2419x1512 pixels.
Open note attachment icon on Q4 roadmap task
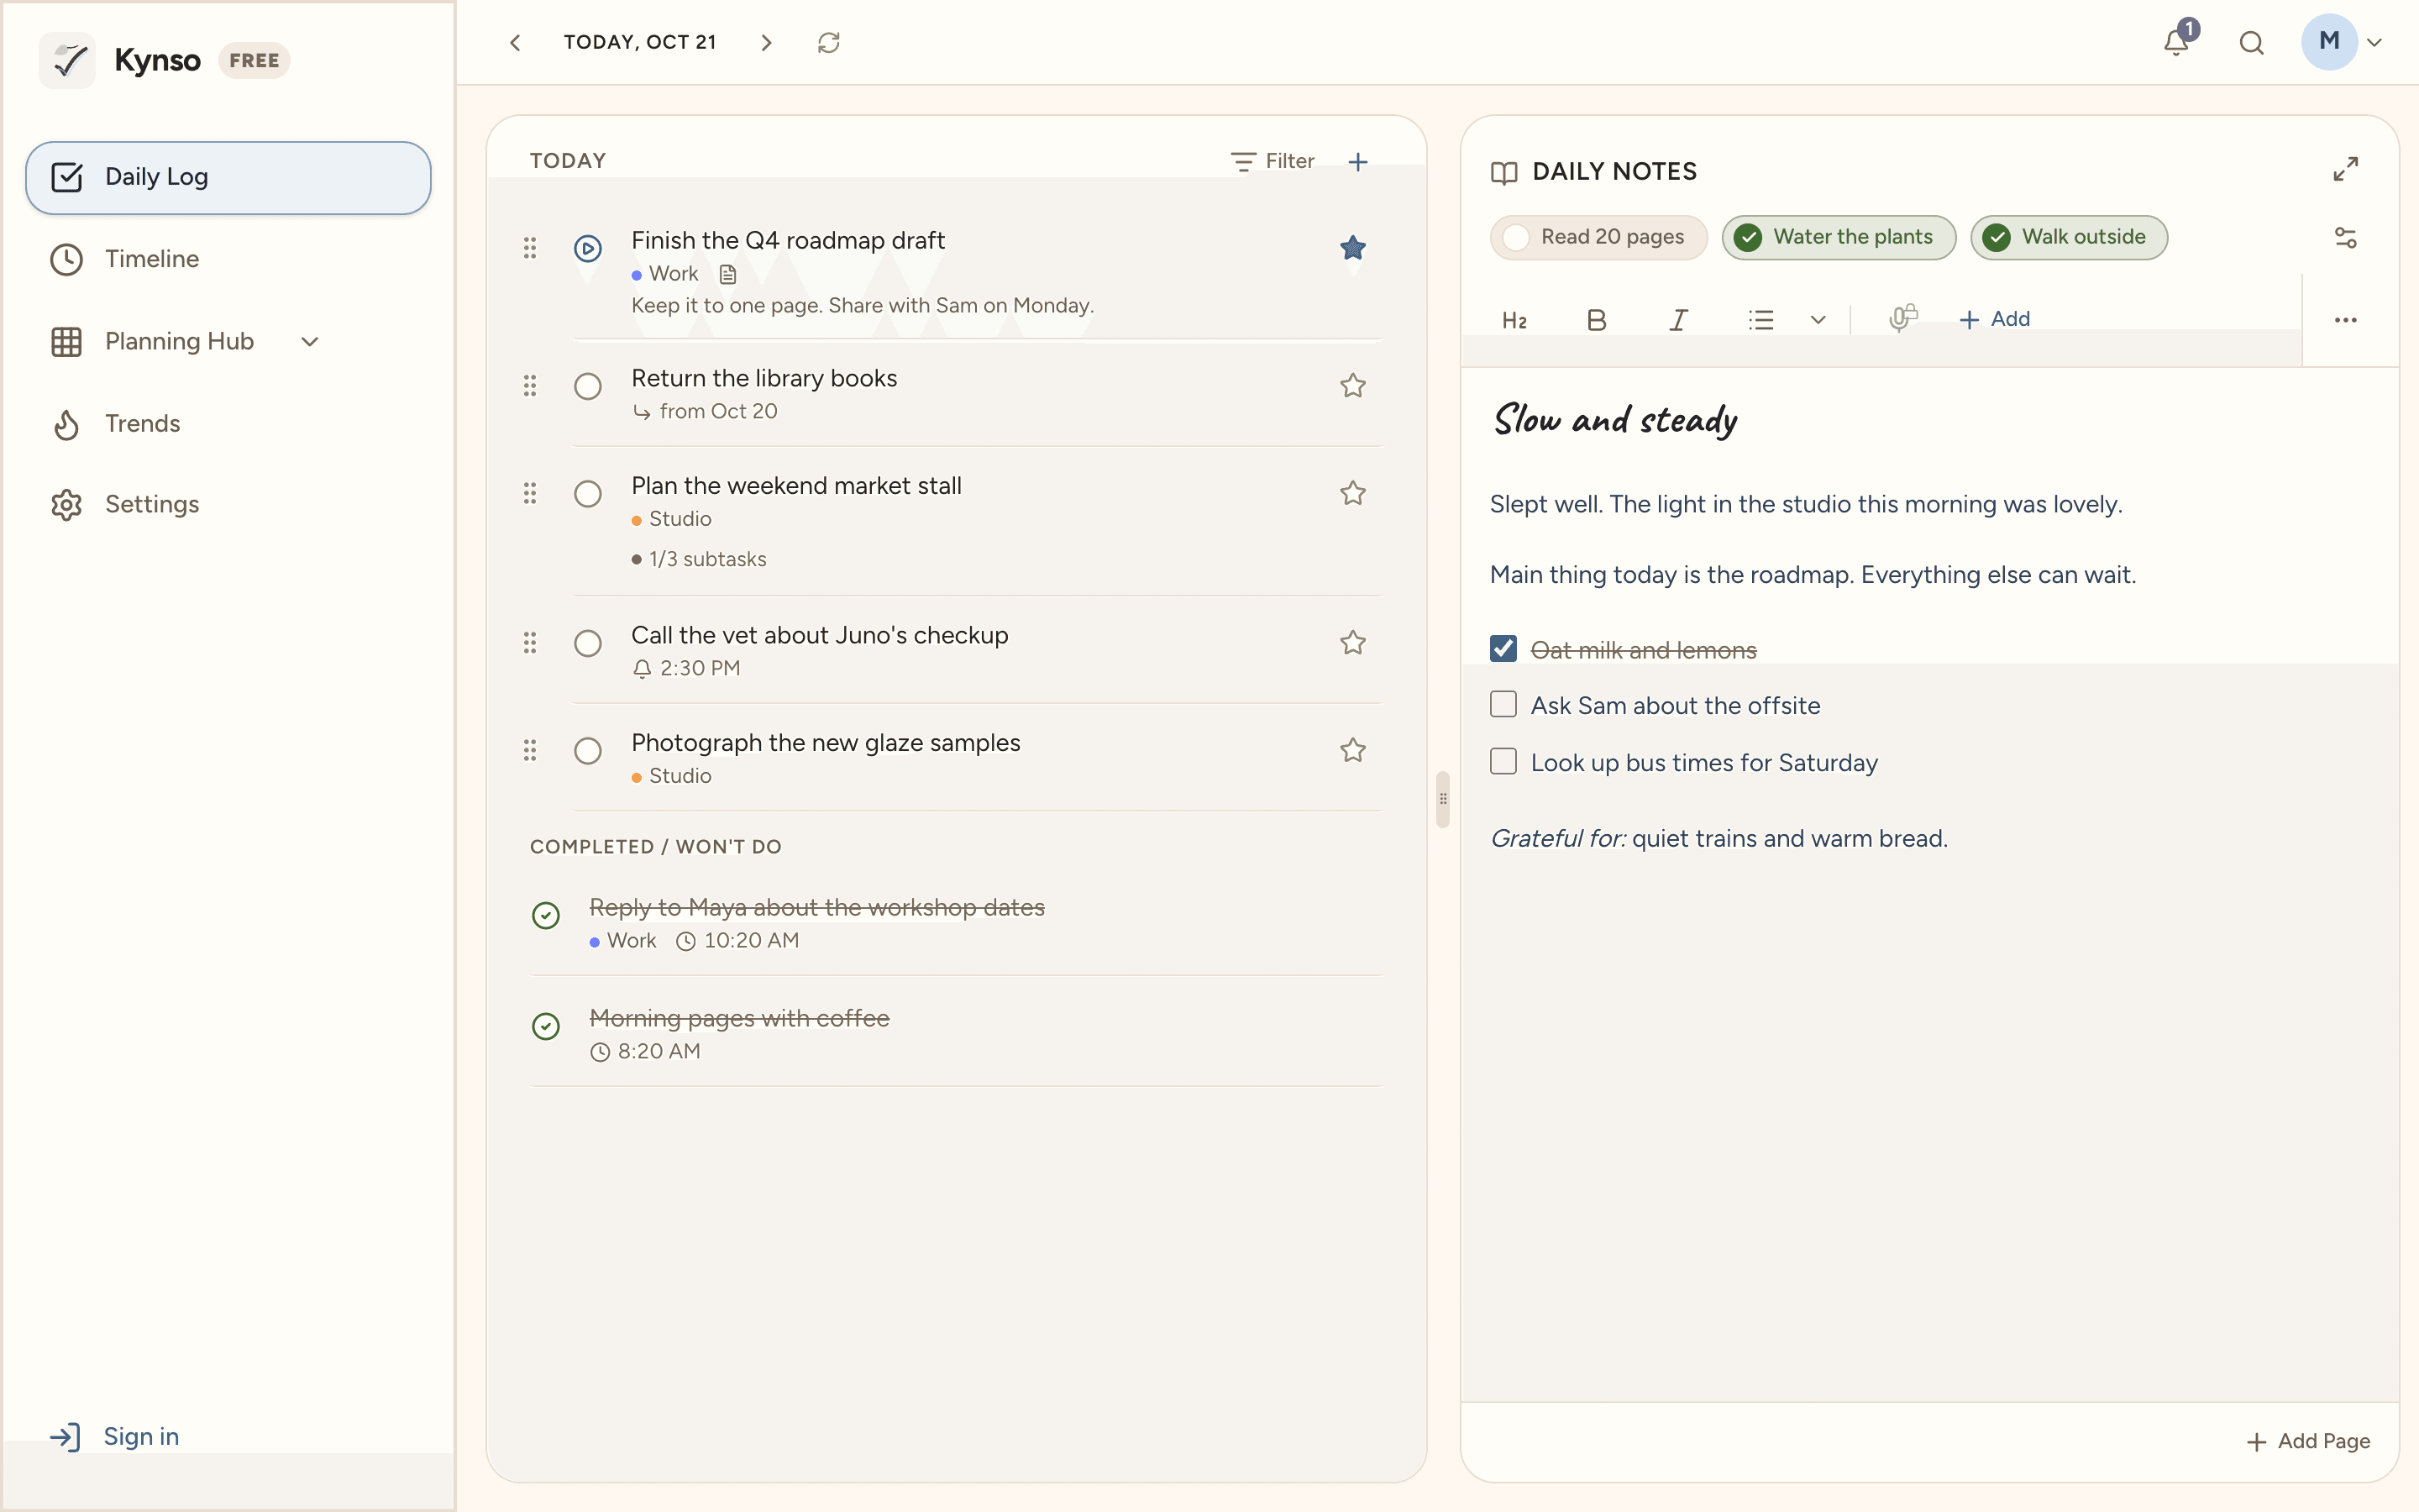point(727,274)
